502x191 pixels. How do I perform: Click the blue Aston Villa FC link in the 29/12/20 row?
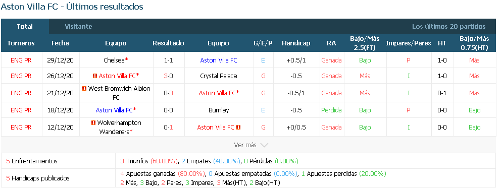pyautogui.click(x=219, y=60)
